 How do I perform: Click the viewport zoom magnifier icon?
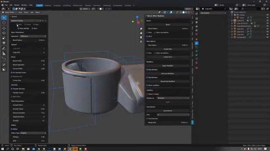tap(141, 29)
